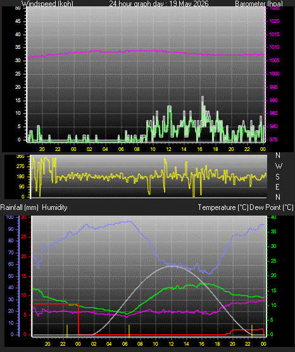Click the 16:00 wind gust peak
The height and width of the screenshot is (352, 295).
pyautogui.click(x=203, y=98)
